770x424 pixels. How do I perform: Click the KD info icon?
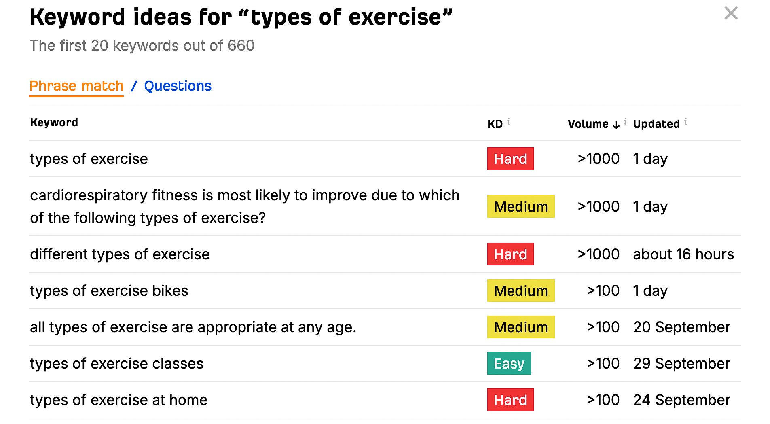click(508, 121)
